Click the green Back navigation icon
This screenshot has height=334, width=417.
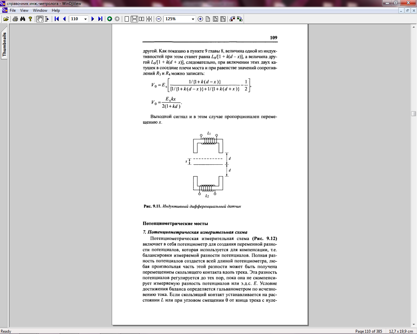point(110,19)
